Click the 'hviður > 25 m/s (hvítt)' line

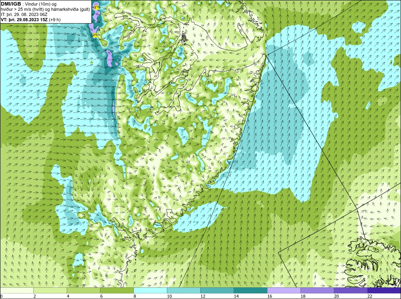tap(22, 10)
